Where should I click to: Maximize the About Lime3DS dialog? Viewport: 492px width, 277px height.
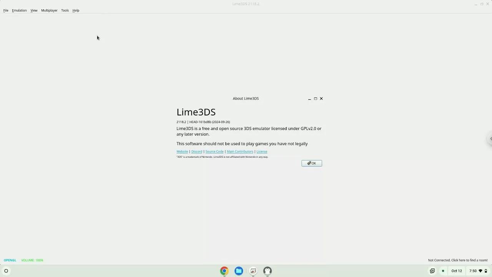click(316, 98)
